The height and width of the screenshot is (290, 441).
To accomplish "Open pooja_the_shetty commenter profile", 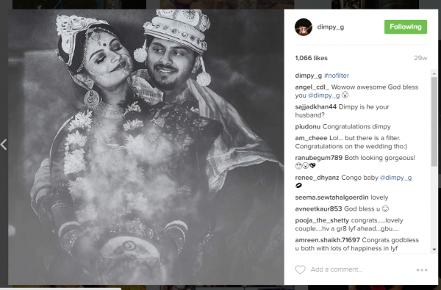I will coord(322,220).
